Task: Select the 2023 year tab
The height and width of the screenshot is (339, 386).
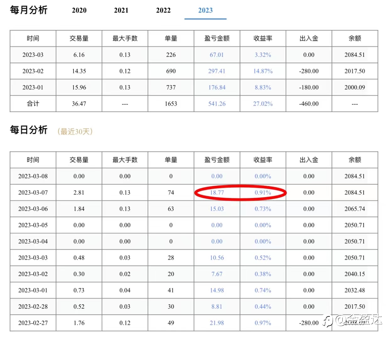Action: click(205, 10)
